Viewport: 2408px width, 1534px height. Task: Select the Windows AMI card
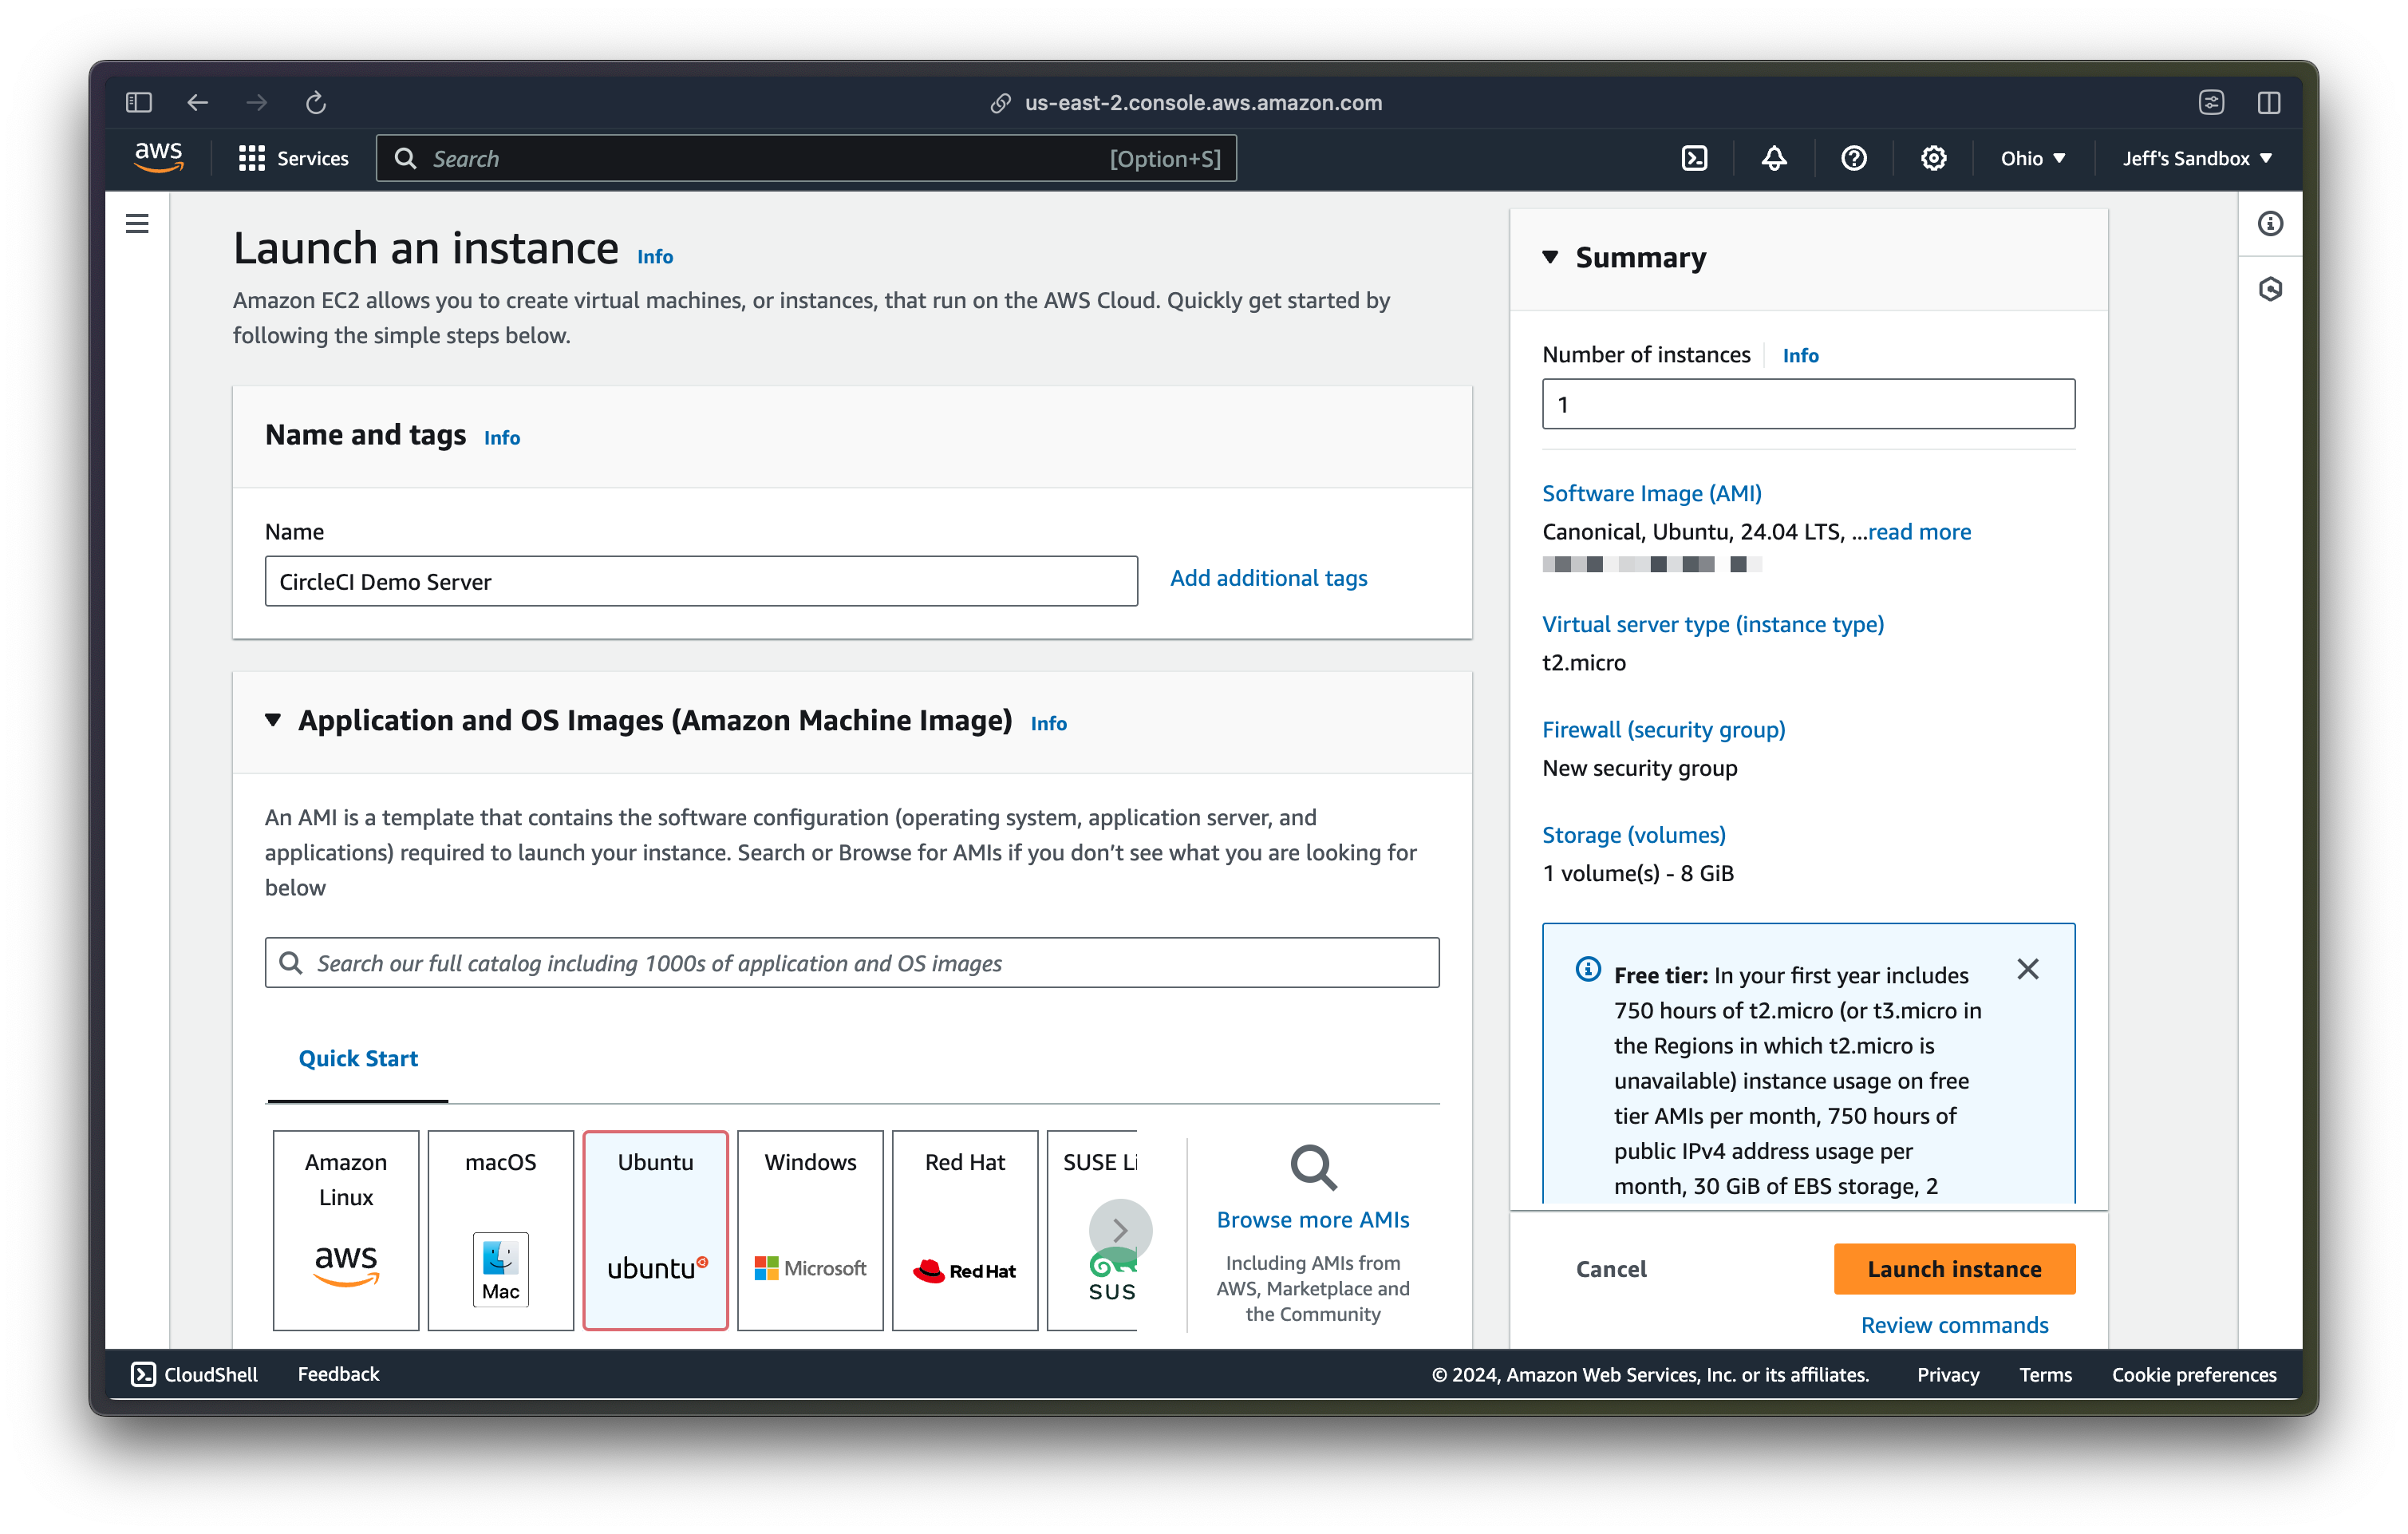(x=809, y=1230)
